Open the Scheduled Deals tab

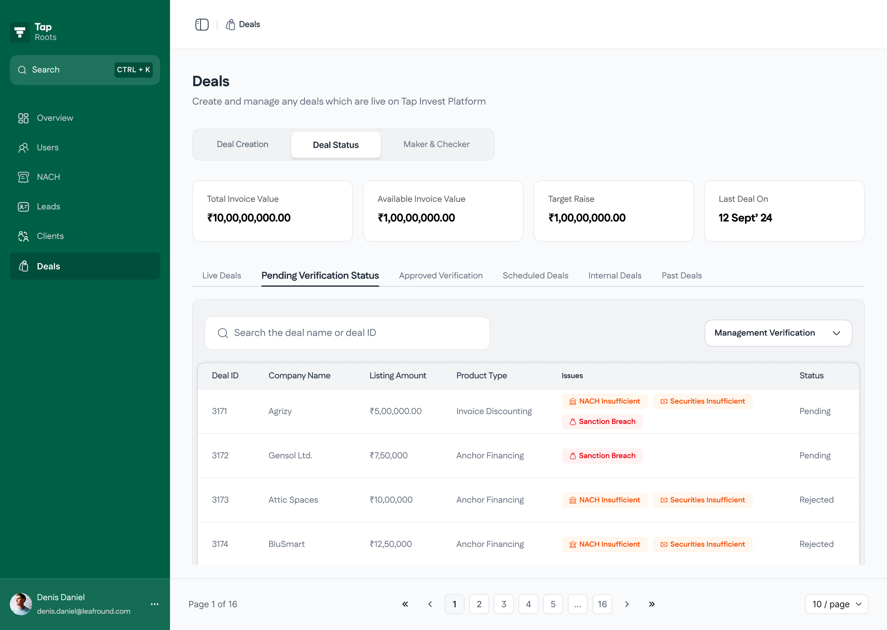535,275
